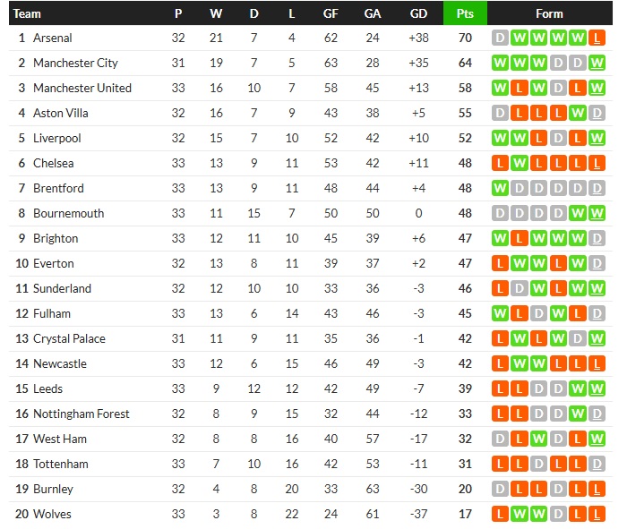Viewport: 627px width, 529px height.
Task: Click the GD column header
Action: (417, 13)
